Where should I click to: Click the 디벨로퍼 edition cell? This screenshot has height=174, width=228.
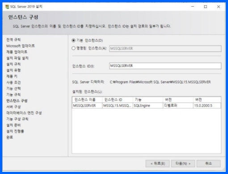(x=178, y=106)
